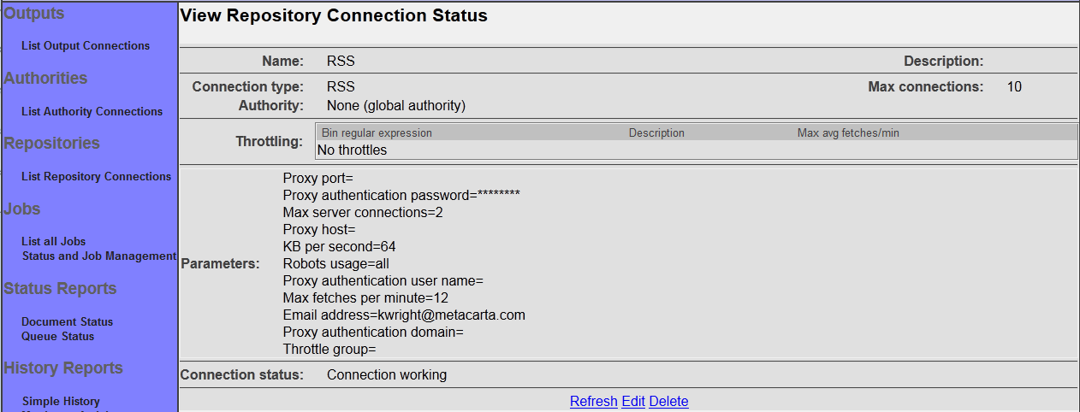Image resolution: width=1080 pixels, height=412 pixels.
Task: Open List all Jobs page
Action: (x=53, y=242)
